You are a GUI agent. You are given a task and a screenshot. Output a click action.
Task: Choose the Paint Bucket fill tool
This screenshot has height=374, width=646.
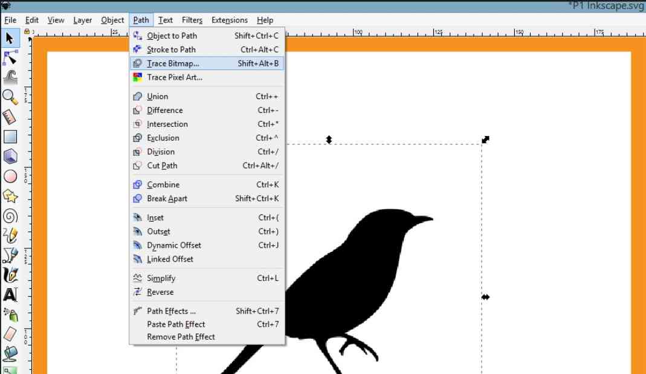9,353
